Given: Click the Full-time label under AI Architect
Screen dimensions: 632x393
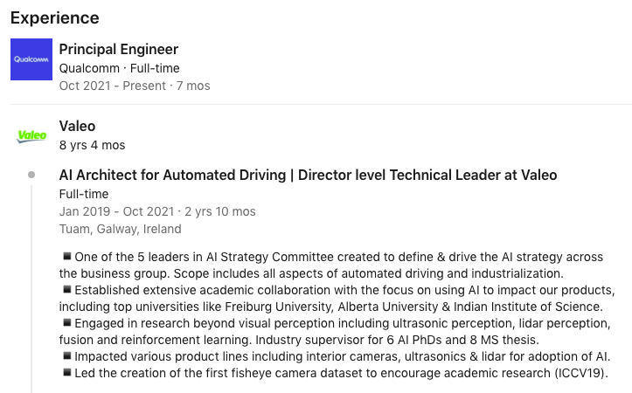Looking at the screenshot, I should (84, 194).
